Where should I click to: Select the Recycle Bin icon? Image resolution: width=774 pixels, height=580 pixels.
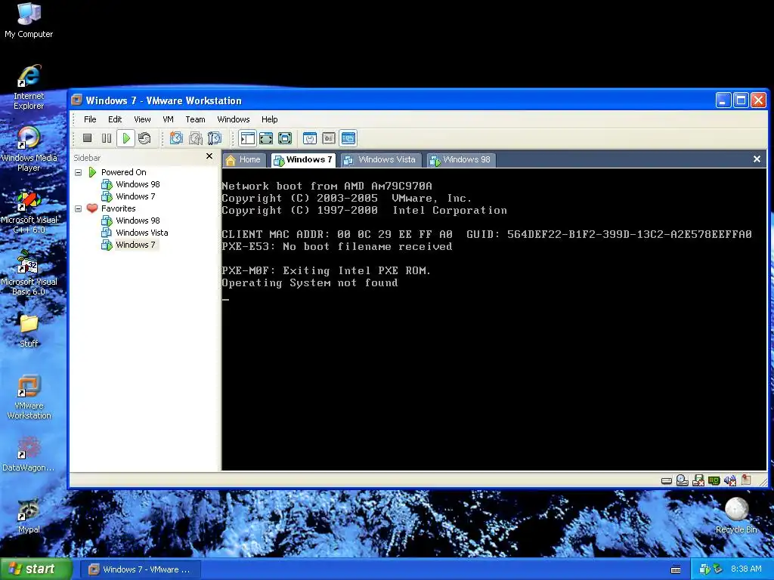click(x=736, y=515)
